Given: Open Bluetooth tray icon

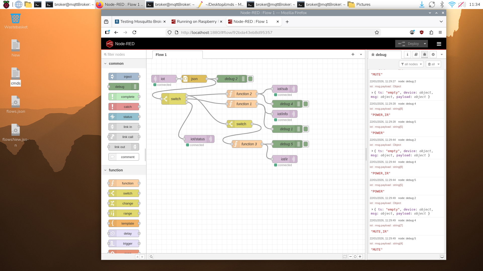Looking at the screenshot, I should 442,5.
